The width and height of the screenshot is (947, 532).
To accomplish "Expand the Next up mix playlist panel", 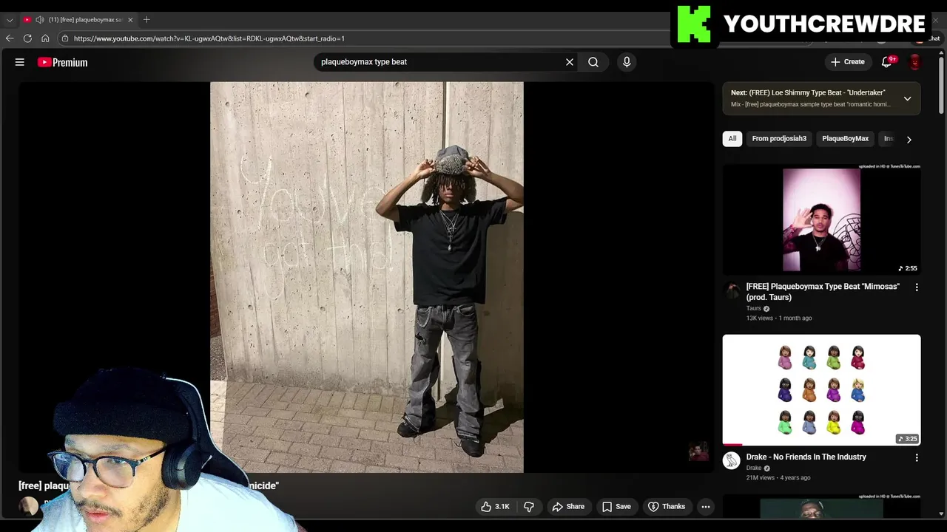I will point(907,98).
